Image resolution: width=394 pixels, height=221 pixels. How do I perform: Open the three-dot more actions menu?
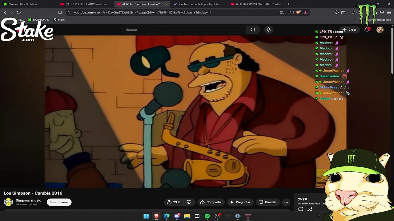286,202
